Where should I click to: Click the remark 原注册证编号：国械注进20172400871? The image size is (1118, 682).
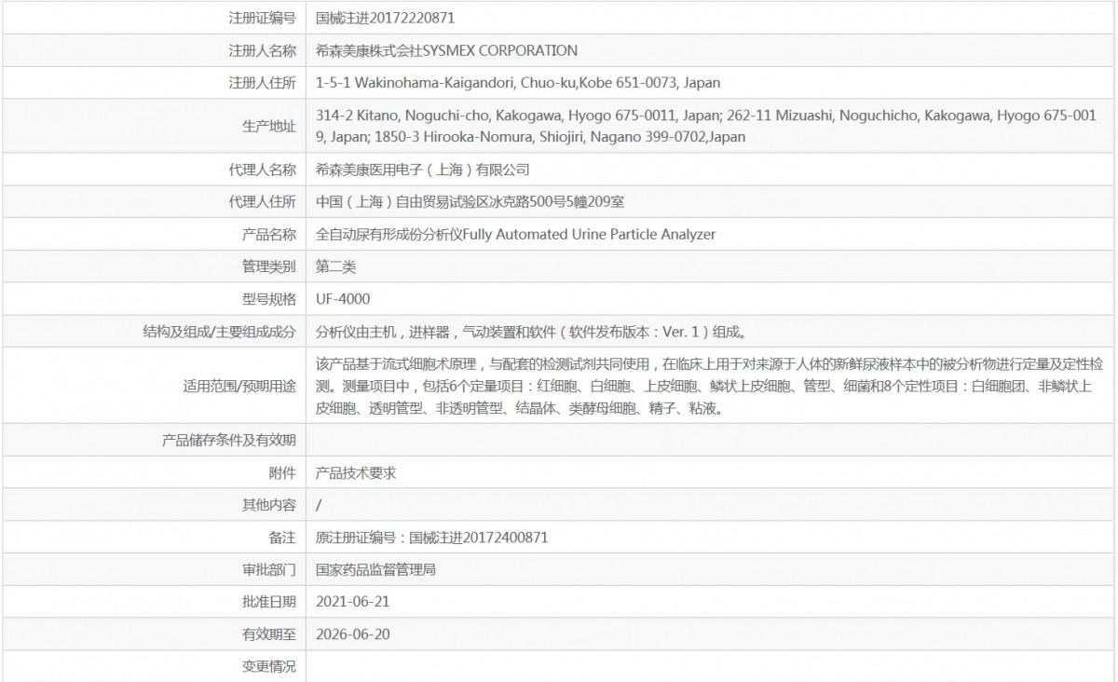point(432,538)
